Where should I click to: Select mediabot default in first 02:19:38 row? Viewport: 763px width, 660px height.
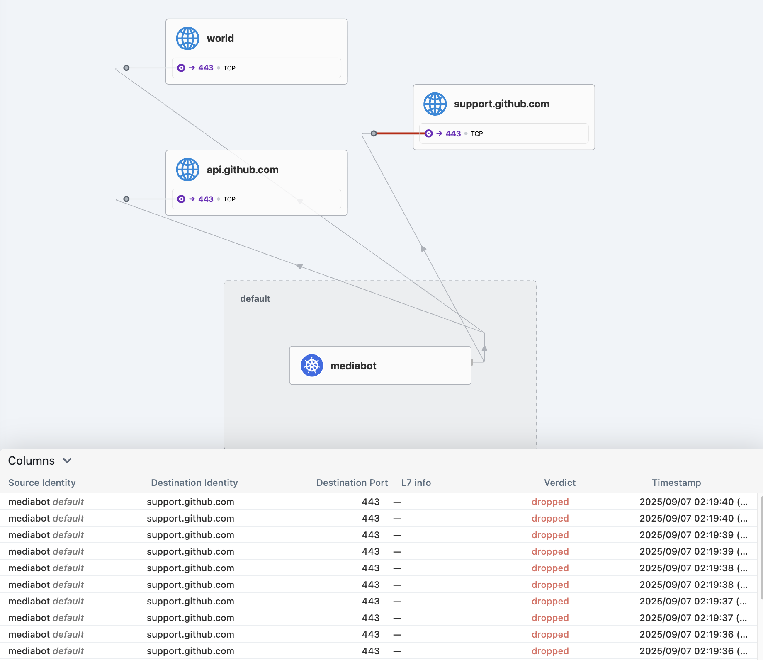46,568
